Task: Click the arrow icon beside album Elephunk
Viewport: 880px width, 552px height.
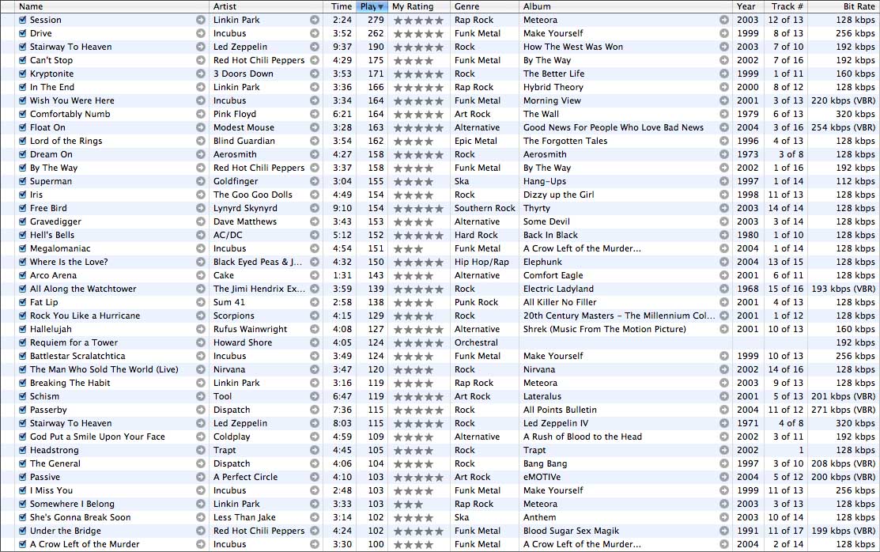Action: (724, 262)
